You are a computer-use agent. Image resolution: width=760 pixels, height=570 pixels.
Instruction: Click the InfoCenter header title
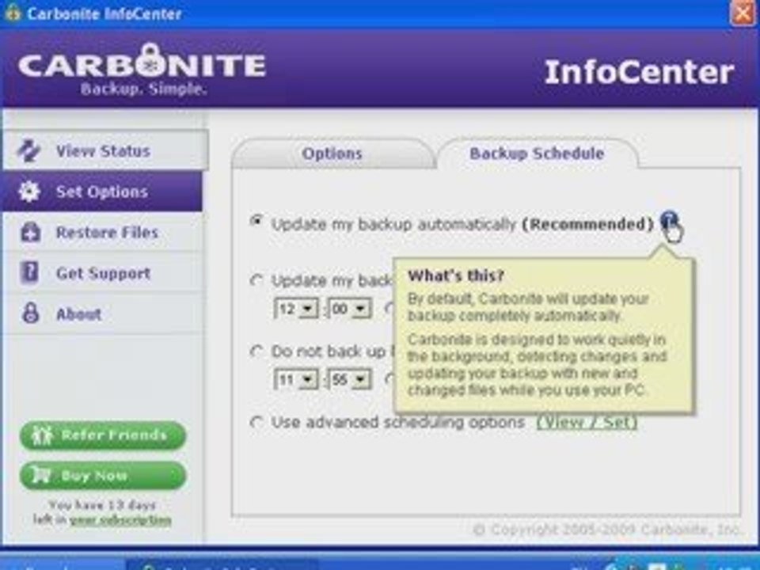[x=639, y=72]
